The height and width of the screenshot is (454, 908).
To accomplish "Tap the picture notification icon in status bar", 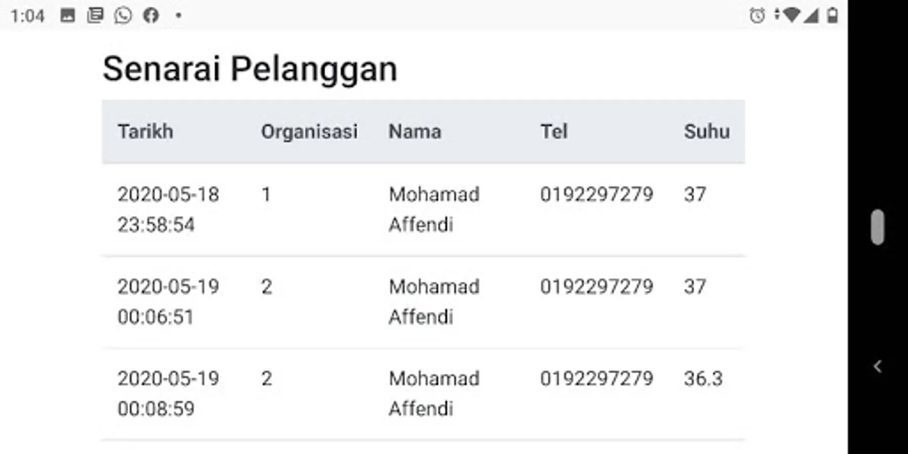I will click(x=68, y=16).
